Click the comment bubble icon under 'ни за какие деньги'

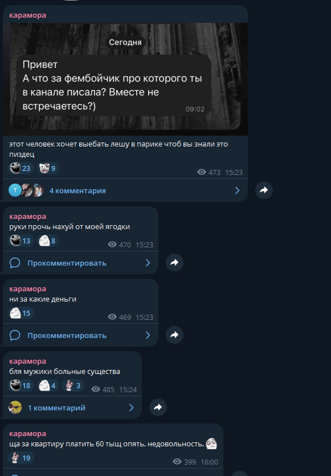[15, 335]
